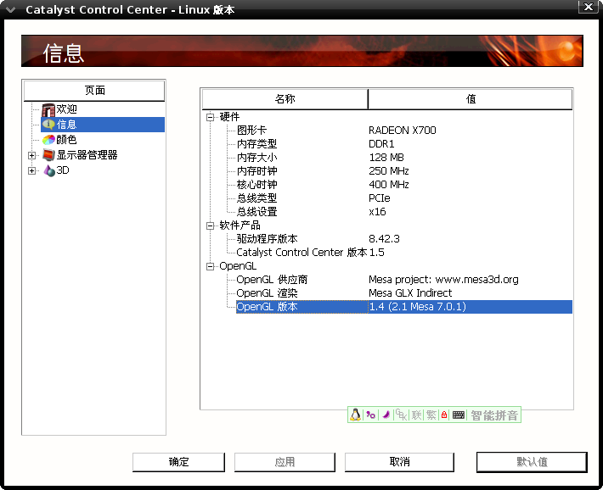Select the 图形卡 row
Image resolution: width=603 pixels, height=490 pixels.
pyautogui.click(x=403, y=131)
